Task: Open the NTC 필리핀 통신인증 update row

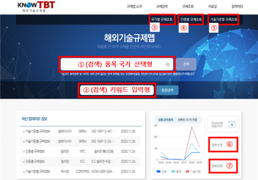Action: point(82,151)
